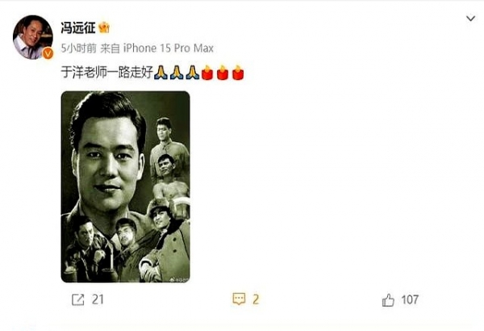The image size is (484, 331).
Task: Open 冯远征's profile avatar
Action: (x=33, y=37)
